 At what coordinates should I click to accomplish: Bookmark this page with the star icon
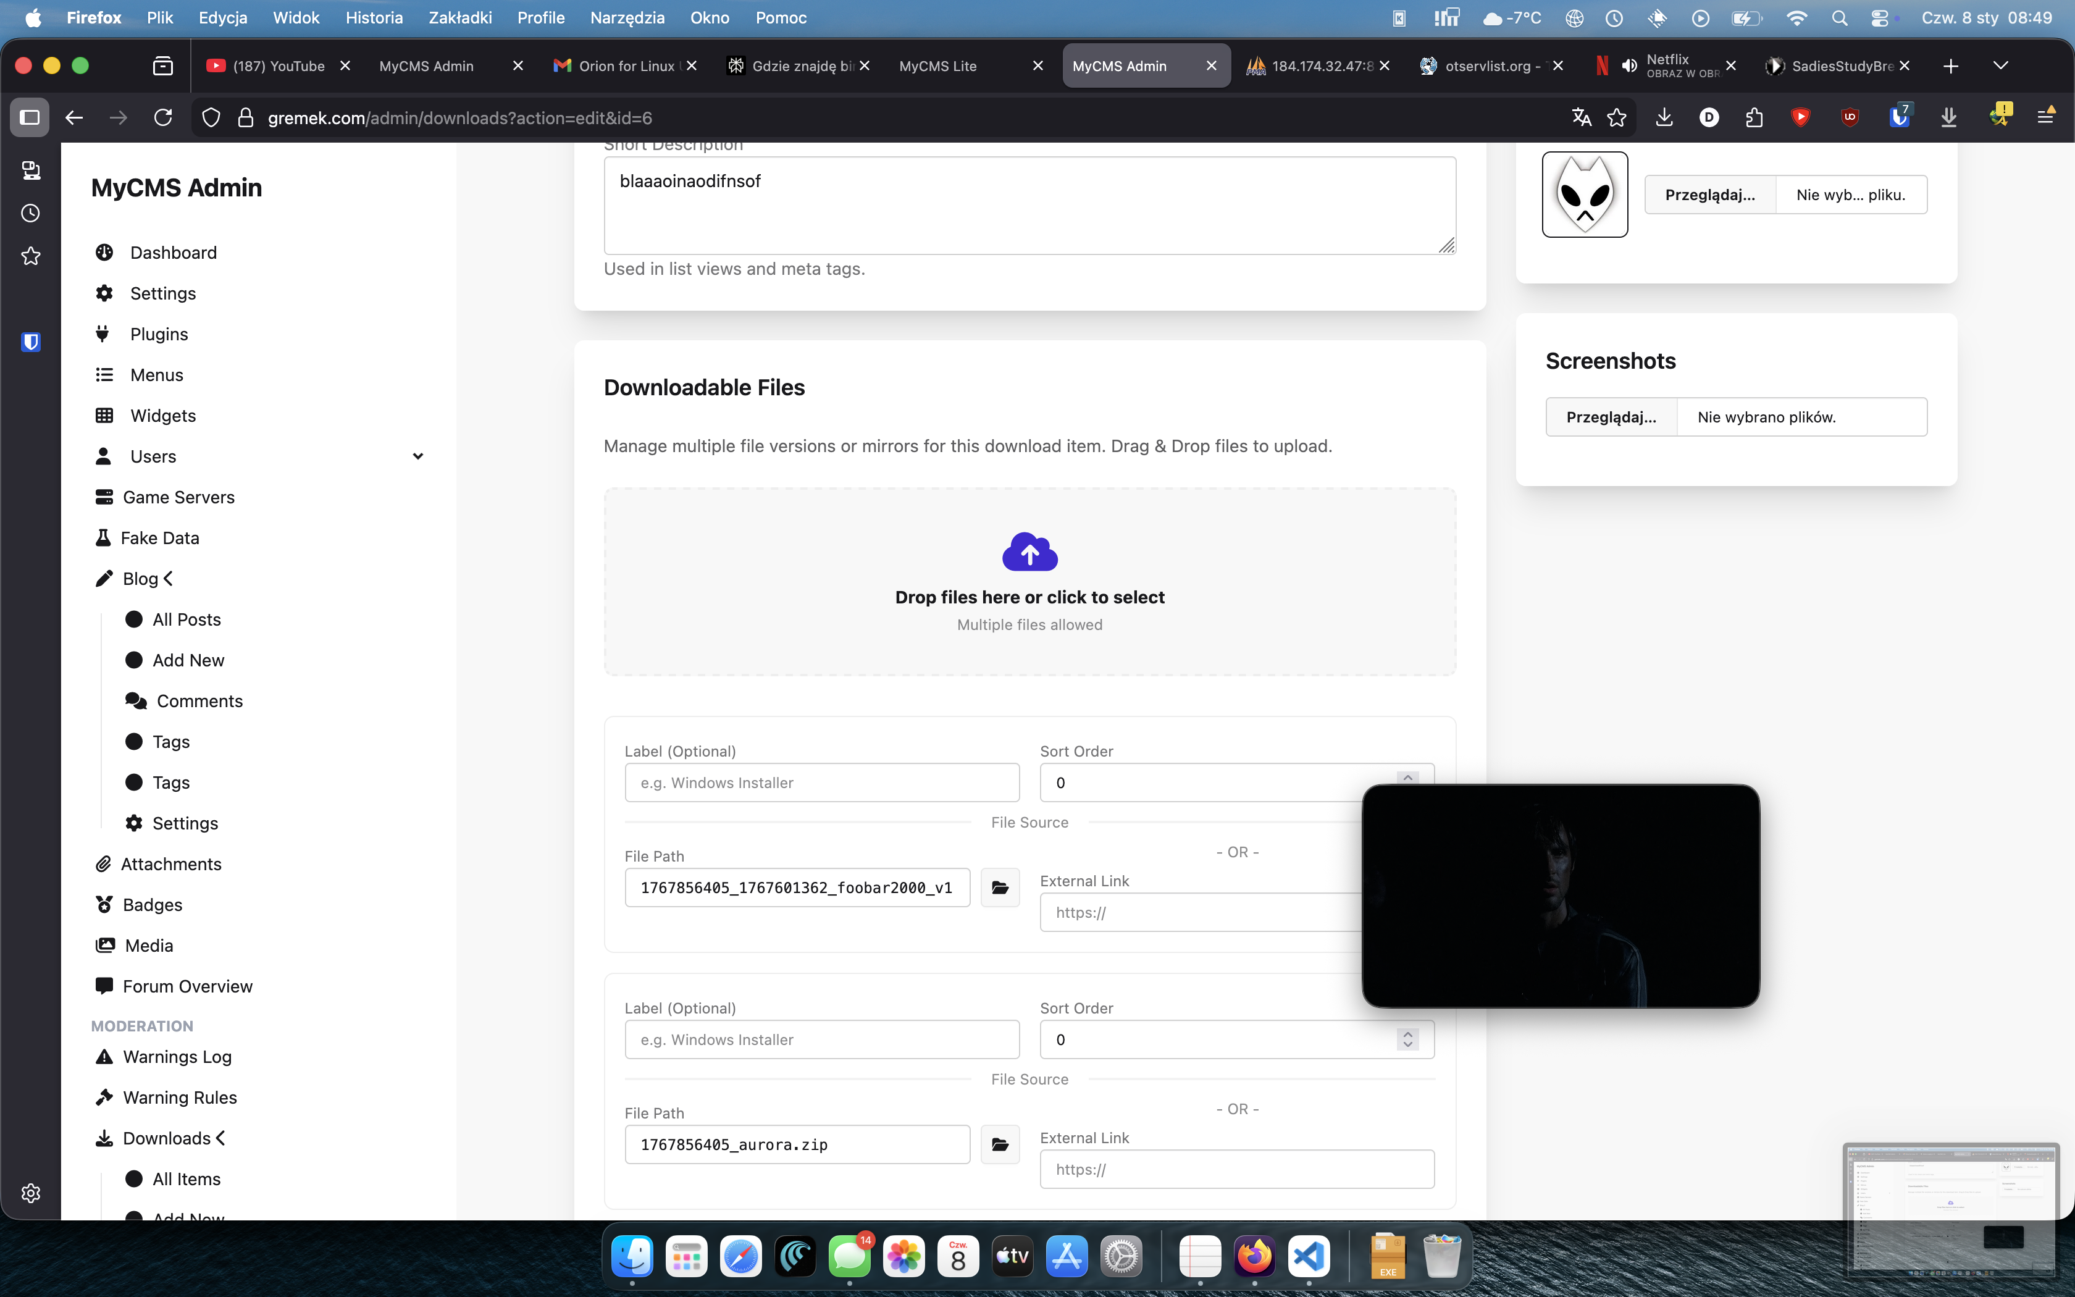1616,117
